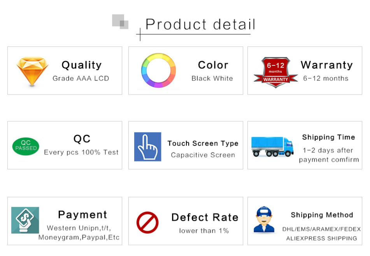
Task: Click the Shipping Method heading
Action: click(x=322, y=215)
